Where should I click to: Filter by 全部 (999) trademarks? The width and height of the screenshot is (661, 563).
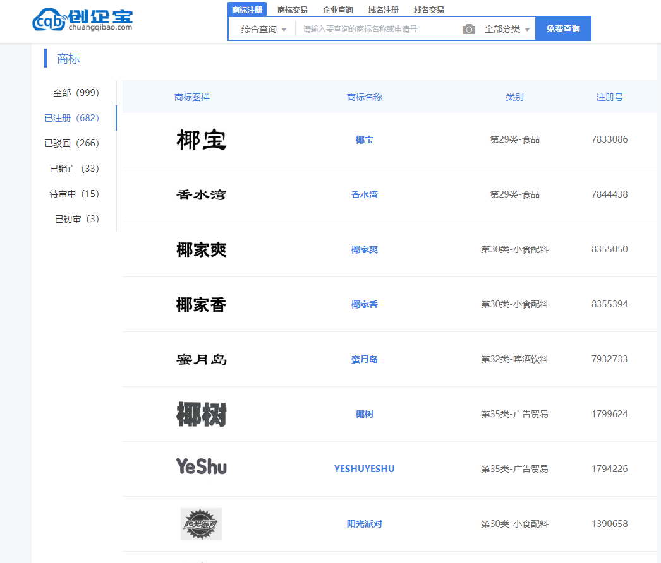76,93
